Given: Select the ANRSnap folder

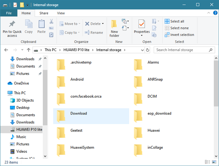Looking at the screenshot, I should (x=168, y=82).
